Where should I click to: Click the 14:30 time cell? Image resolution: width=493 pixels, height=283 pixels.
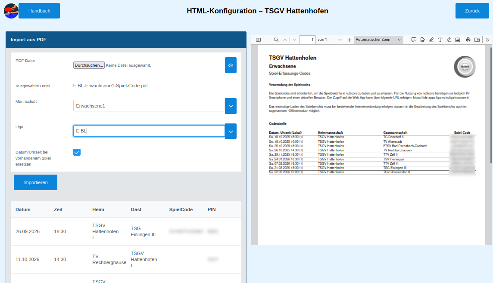60,259
